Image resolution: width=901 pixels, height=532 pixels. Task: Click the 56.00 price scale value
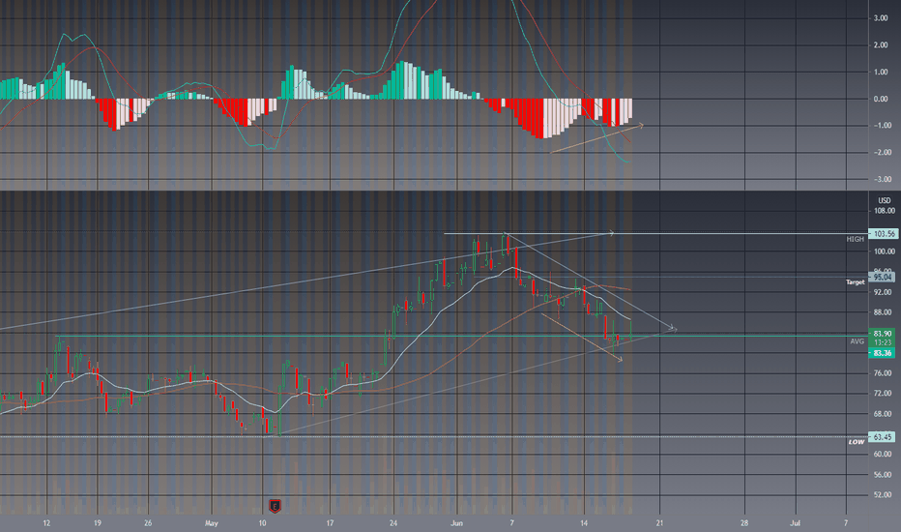click(883, 475)
